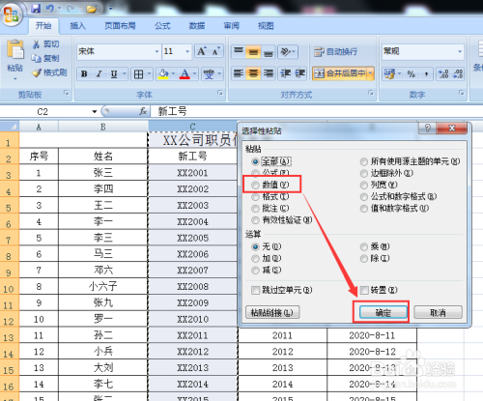483x401 pixels.
Task: Expand the font name dropdown
Action: 156,51
